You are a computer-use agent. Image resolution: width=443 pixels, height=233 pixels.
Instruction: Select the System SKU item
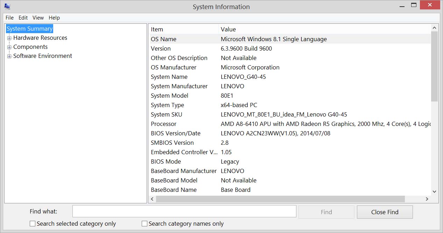[x=167, y=114]
